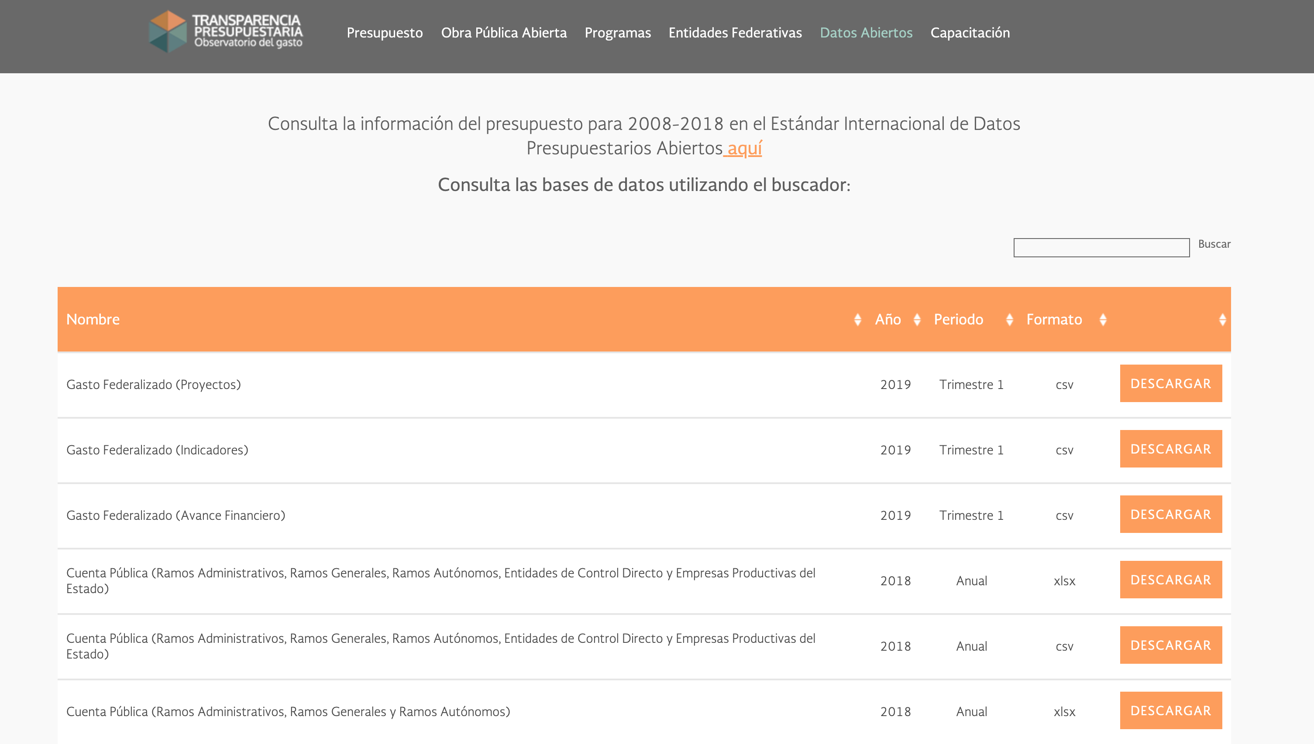Screen dimensions: 1314x744
Task: Click the Periodo column header label
Action: pos(959,319)
